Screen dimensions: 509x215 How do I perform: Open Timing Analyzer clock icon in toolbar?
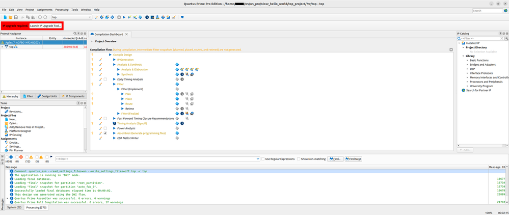147,17
